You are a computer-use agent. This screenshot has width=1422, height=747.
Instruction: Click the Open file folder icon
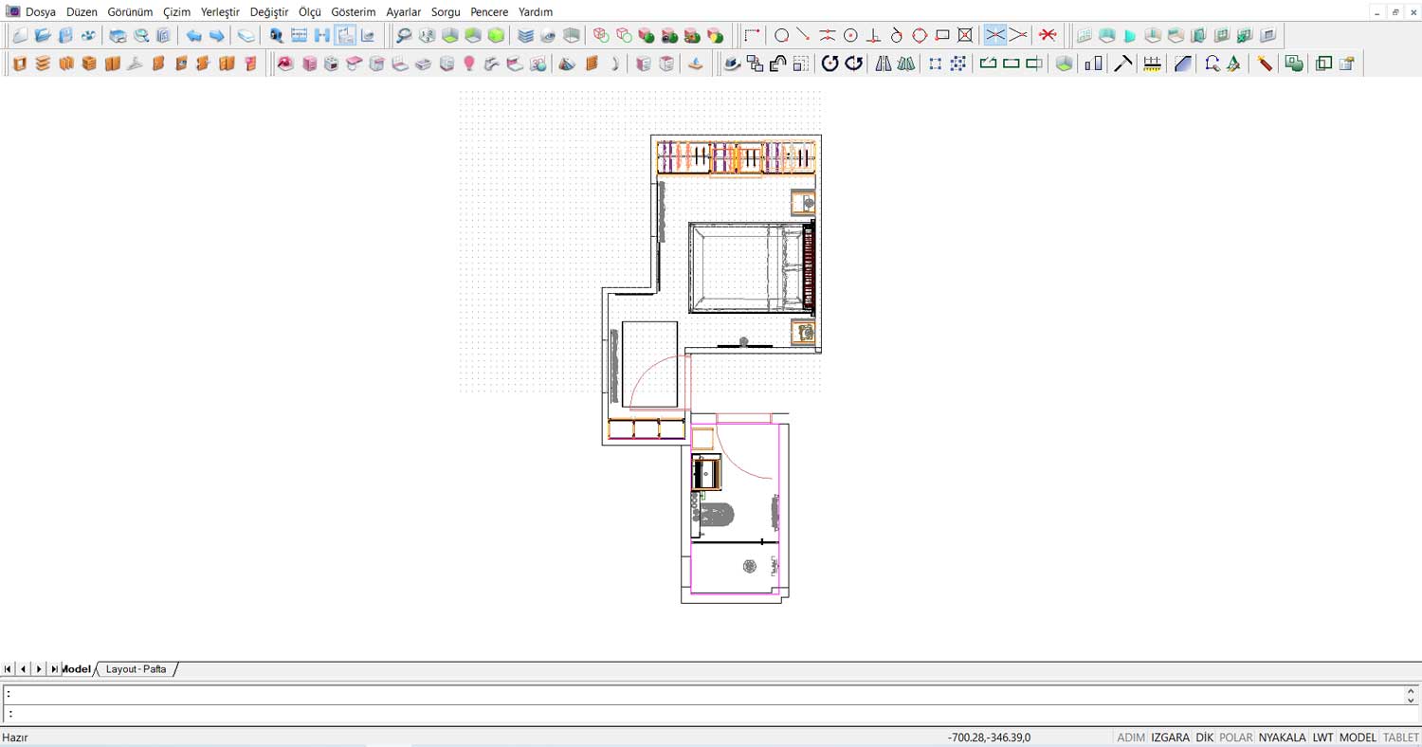tap(43, 36)
